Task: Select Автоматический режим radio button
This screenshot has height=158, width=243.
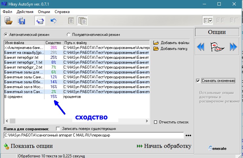Action: tap(6, 35)
